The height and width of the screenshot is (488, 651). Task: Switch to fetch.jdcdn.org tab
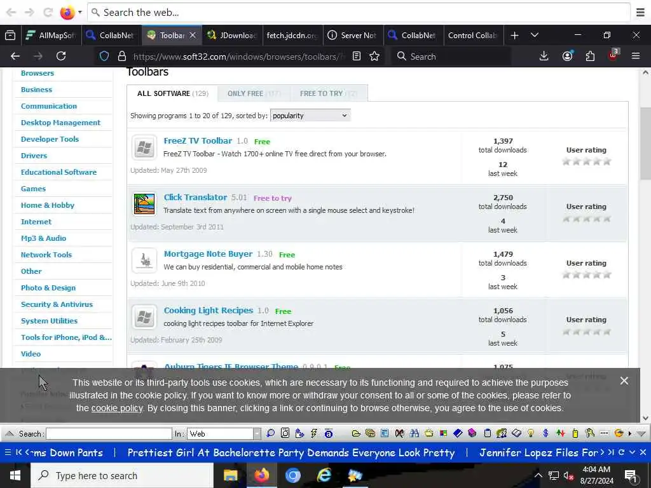[x=292, y=36]
